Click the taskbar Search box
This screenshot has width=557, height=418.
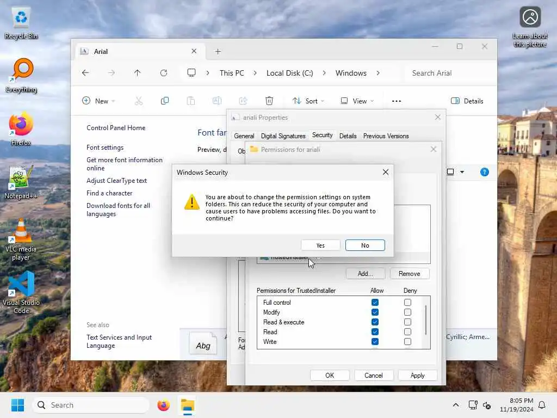point(91,405)
